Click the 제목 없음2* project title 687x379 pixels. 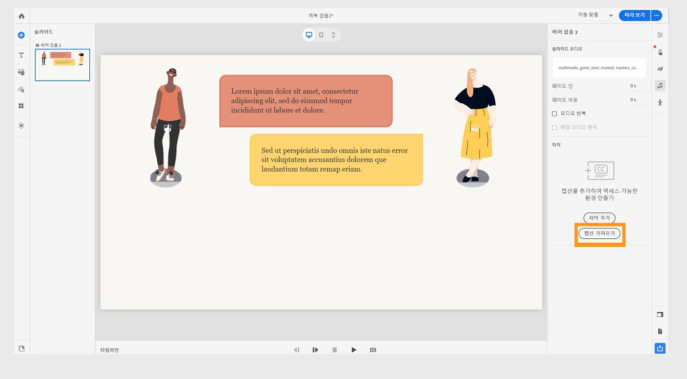pos(321,15)
